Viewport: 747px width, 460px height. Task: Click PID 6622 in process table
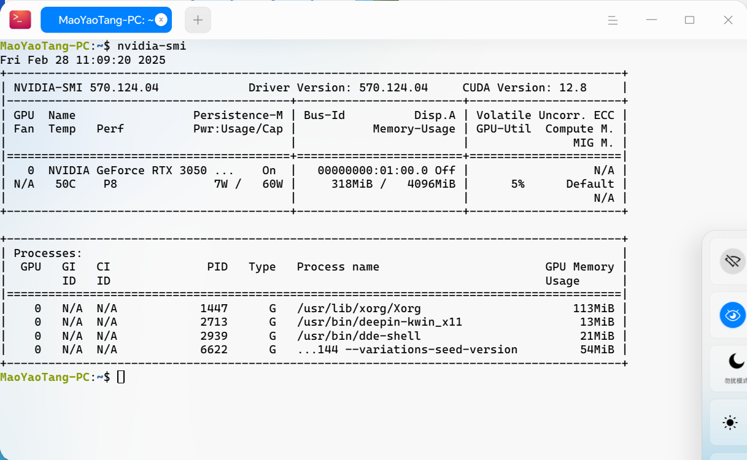214,350
